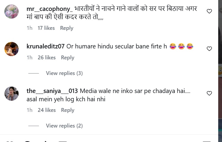Like mr__cacophony_'s comment with heart icon

209,11
